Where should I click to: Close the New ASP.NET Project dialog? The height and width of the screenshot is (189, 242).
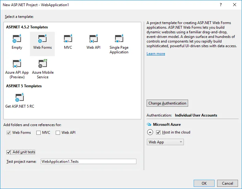click(235, 5)
